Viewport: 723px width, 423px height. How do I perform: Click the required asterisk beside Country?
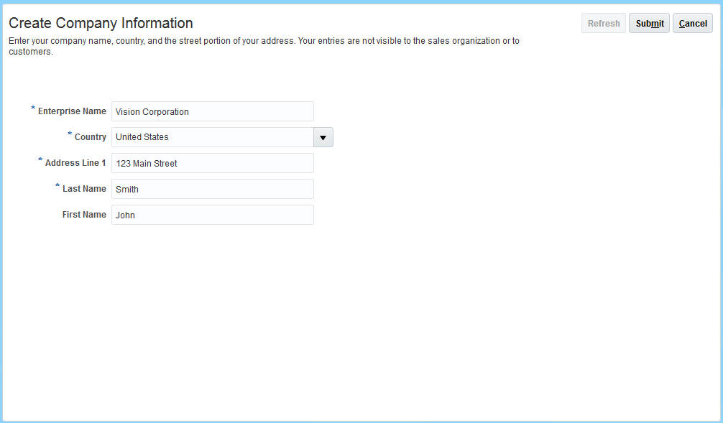(70, 135)
